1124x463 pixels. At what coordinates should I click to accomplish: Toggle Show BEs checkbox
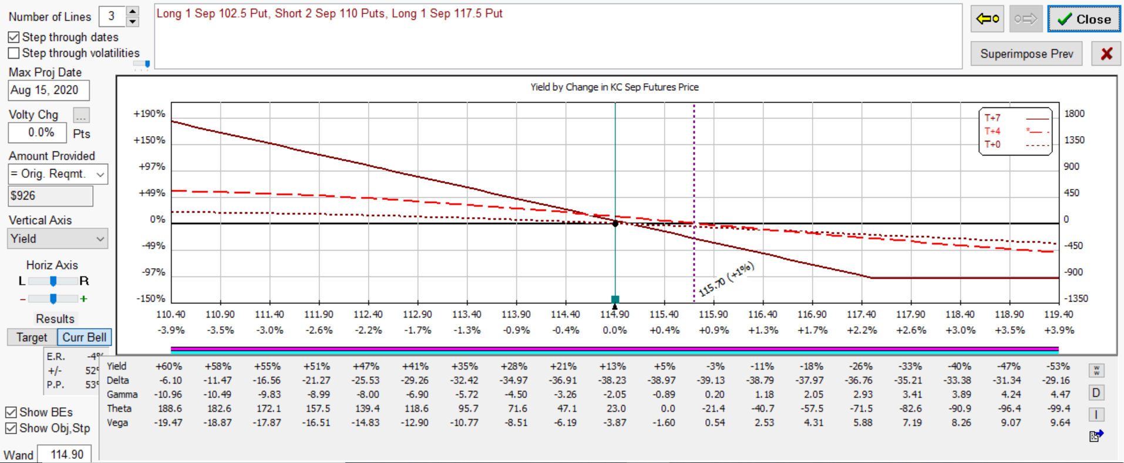point(11,412)
